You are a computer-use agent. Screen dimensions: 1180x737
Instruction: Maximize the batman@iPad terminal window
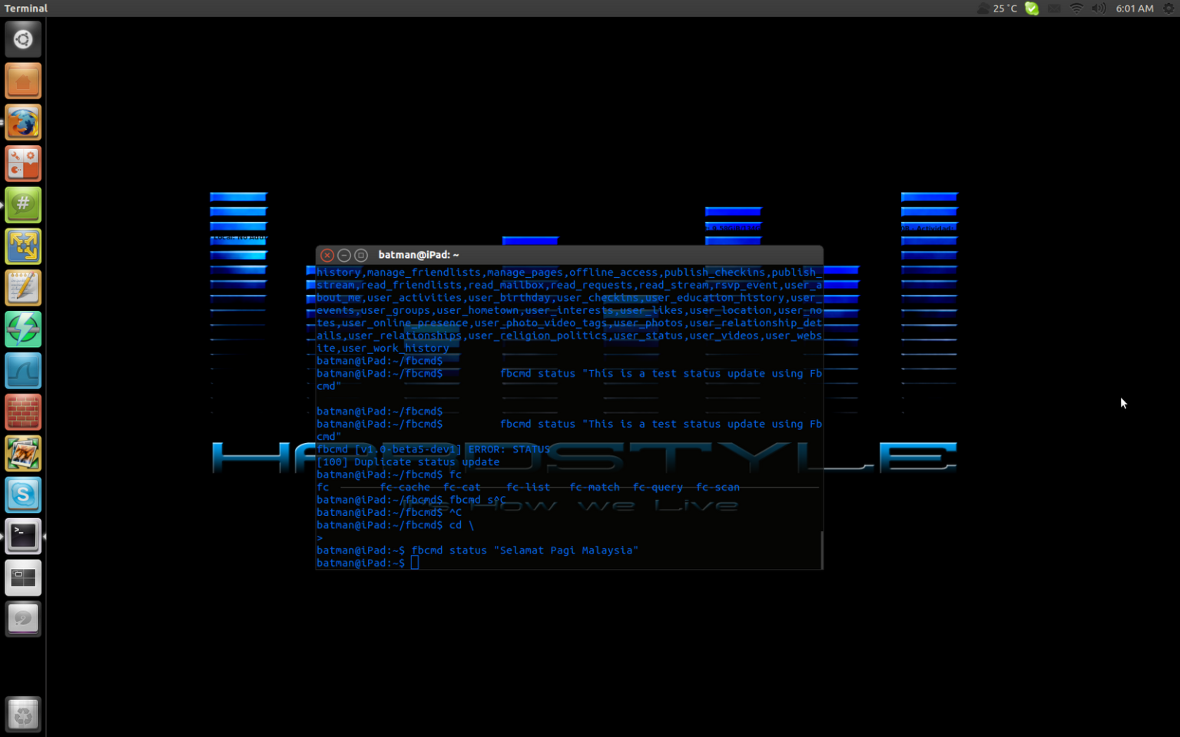point(361,255)
